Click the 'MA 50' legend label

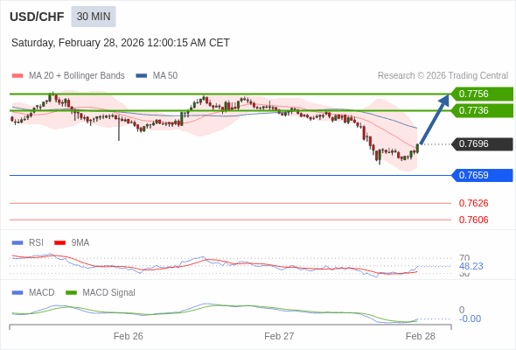[165, 76]
